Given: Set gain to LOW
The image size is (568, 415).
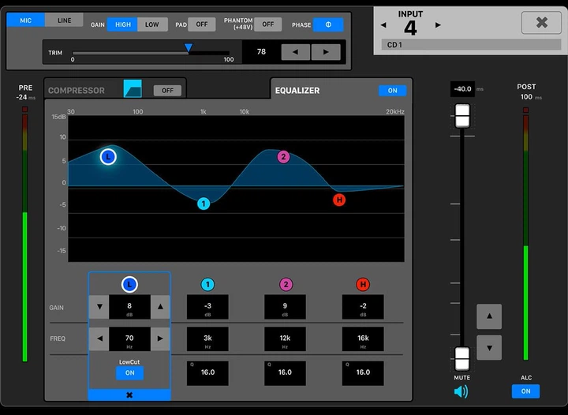Looking at the screenshot, I should click(x=152, y=24).
